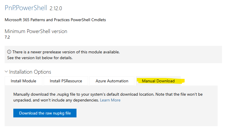Screen dimensions: 226x129
Task: Open the Install PSResource tab
Action: [66, 81]
